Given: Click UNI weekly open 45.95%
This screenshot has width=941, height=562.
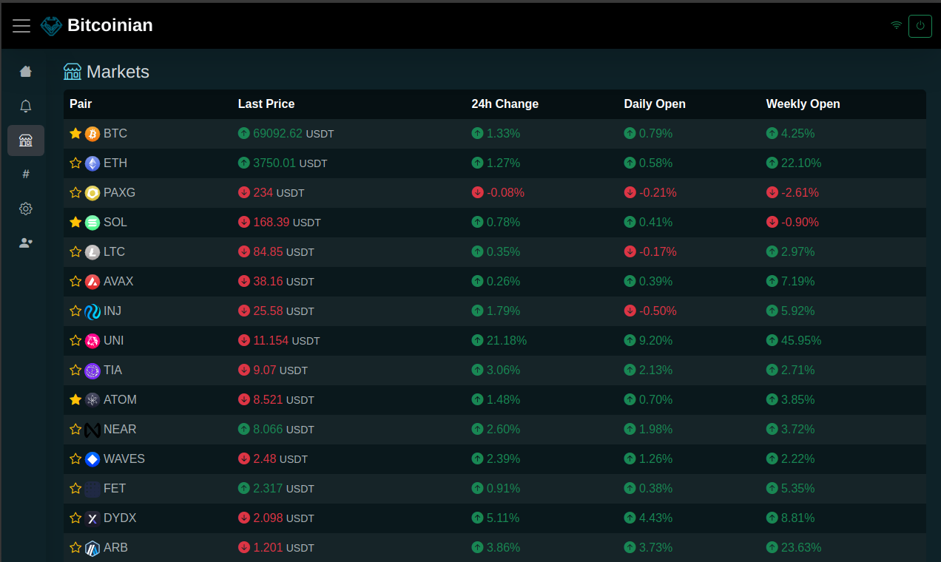Looking at the screenshot, I should point(801,341).
